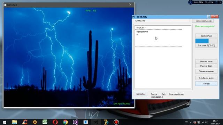This screenshot has width=223, height=125.
Task: Open the yellow 7 app in the taskbar
Action: tap(106, 122)
